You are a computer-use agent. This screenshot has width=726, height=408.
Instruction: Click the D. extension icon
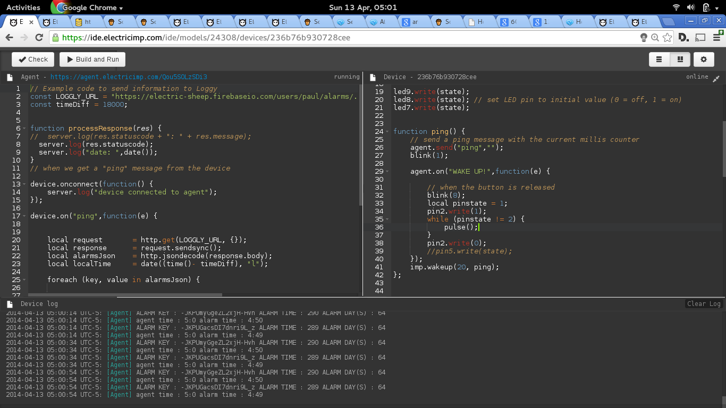pos(684,38)
